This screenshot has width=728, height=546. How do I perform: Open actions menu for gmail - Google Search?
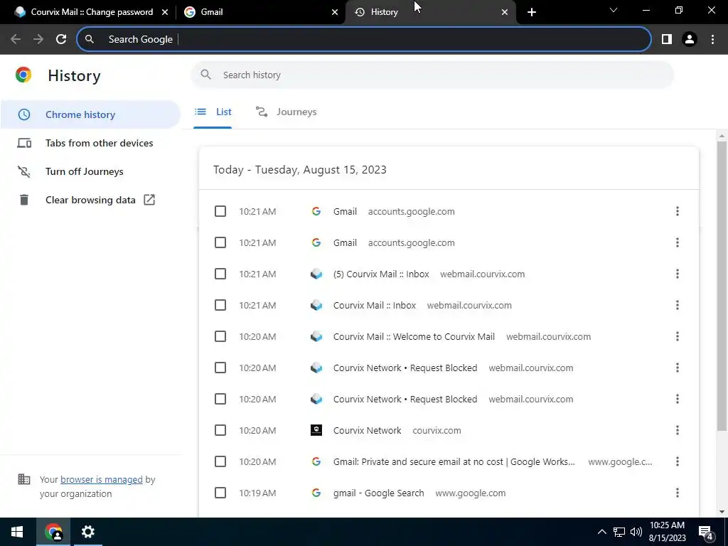point(678,493)
